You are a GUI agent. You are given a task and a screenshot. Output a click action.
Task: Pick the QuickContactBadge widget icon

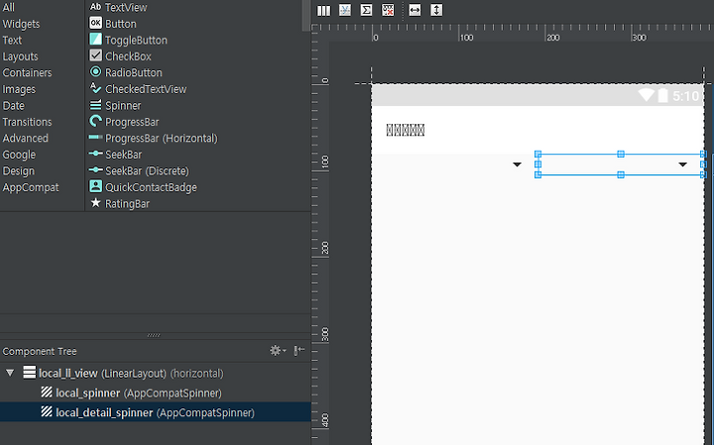95,186
